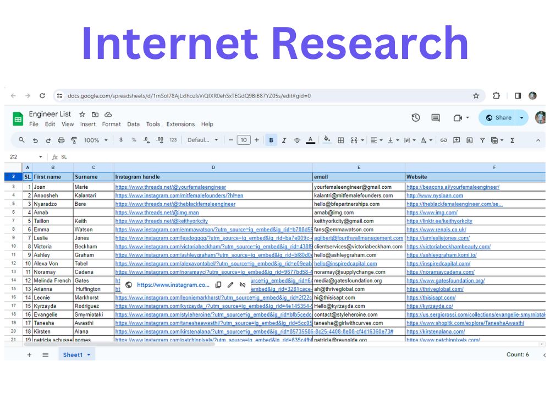The image size is (550, 413).
Task: Click the video meeting camera icon
Action: click(458, 118)
